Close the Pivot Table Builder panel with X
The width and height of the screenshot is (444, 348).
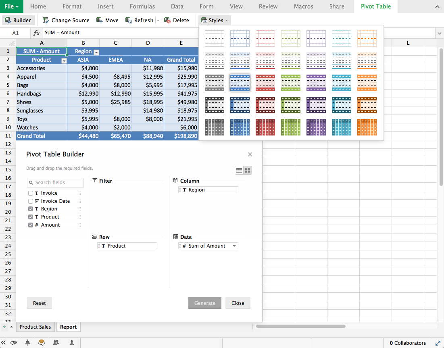coord(250,154)
